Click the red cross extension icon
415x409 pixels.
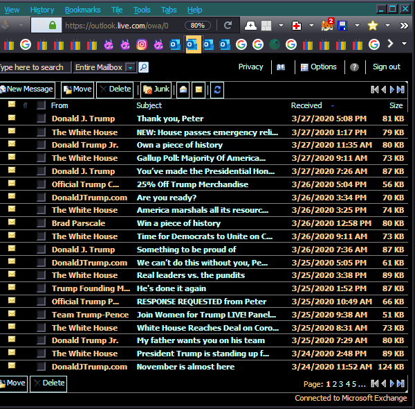[297, 26]
